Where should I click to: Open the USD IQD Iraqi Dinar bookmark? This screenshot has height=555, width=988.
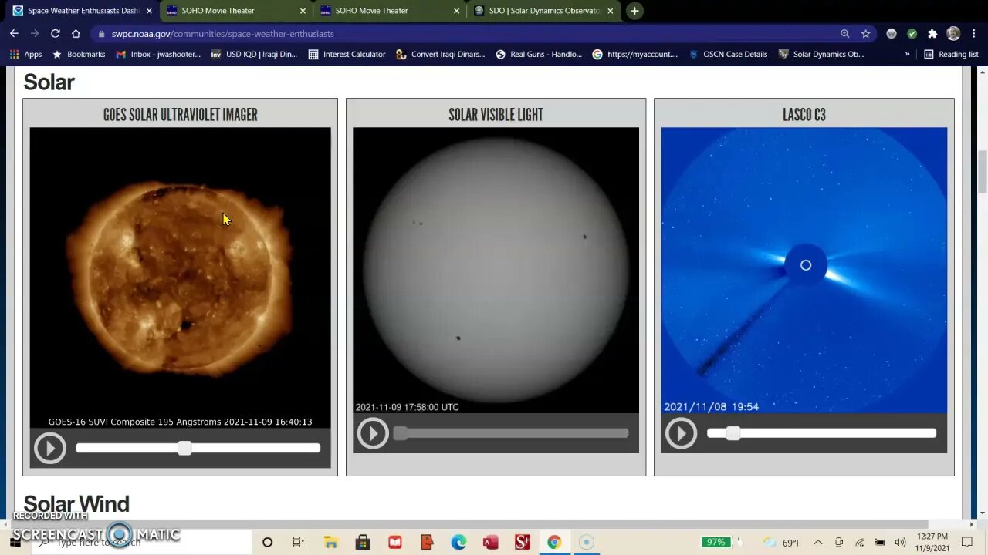[254, 54]
